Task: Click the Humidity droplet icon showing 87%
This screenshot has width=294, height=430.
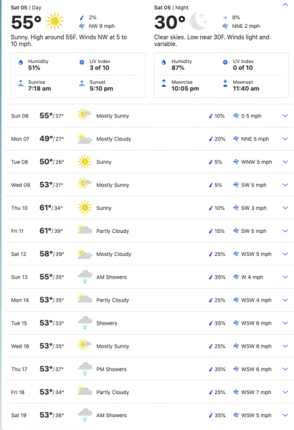Action: click(164, 62)
